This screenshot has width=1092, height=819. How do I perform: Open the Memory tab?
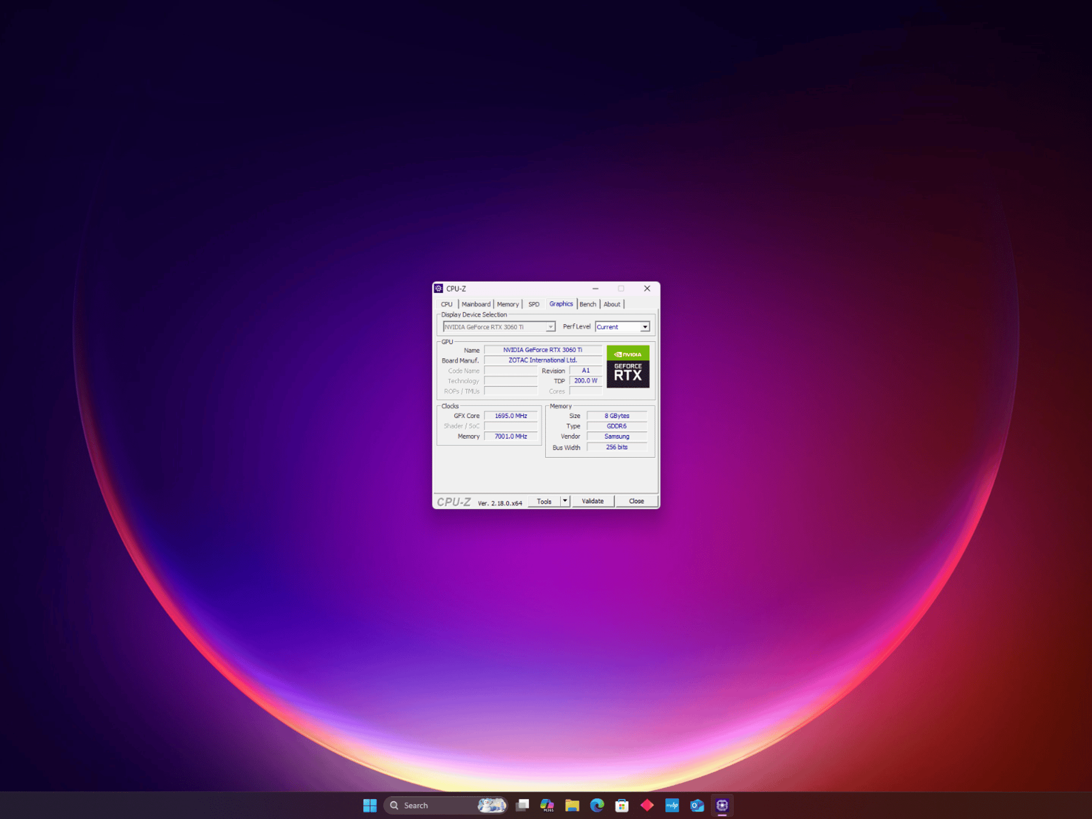[x=508, y=304]
